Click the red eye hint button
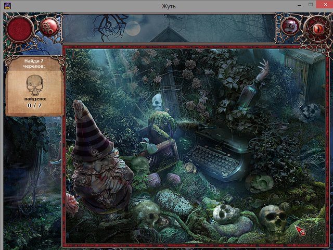Image resolution: width=333 pixels, height=250 pixels. point(316,27)
